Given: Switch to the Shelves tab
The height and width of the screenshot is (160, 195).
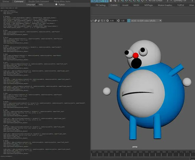Looking at the screenshot, I should click(6, 1).
